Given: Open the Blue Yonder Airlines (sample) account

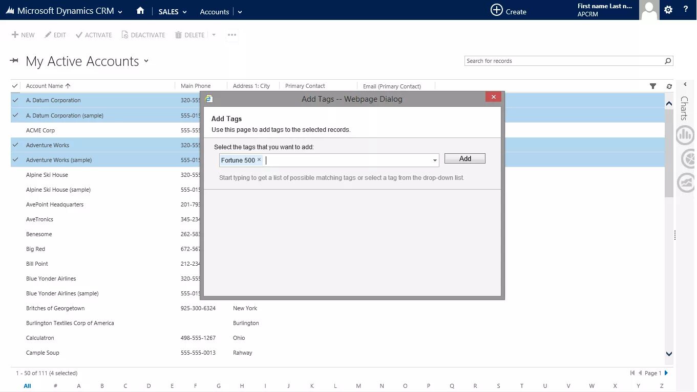Looking at the screenshot, I should click(62, 293).
